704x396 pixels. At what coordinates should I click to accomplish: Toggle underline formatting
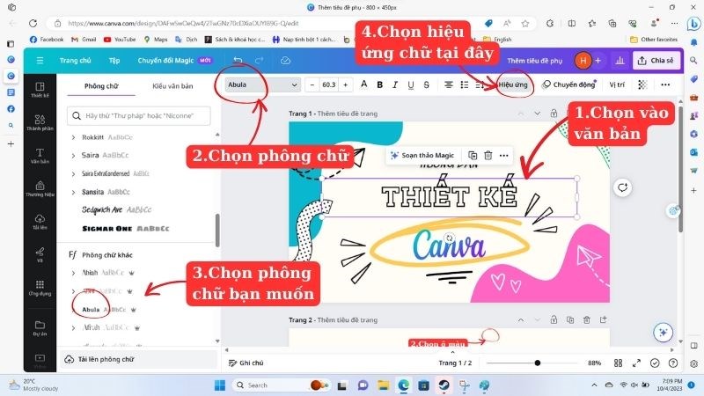tap(411, 84)
